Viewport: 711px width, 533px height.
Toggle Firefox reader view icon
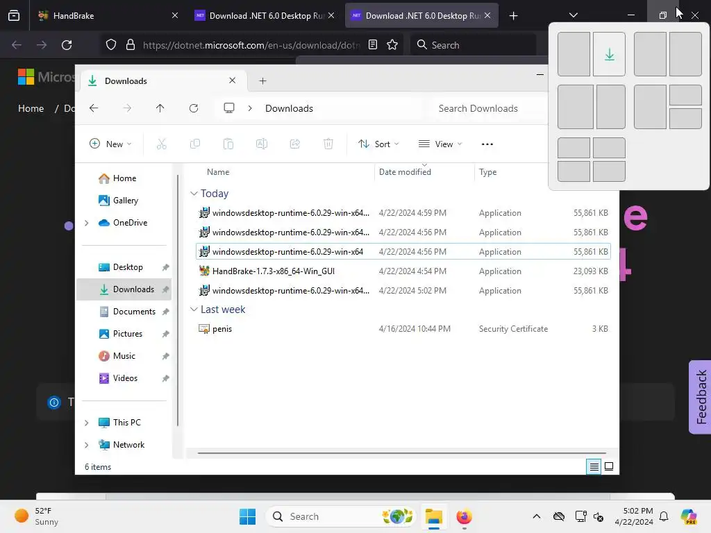[x=373, y=45]
